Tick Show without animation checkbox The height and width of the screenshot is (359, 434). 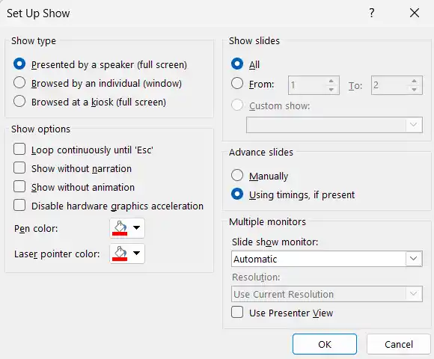click(x=19, y=187)
